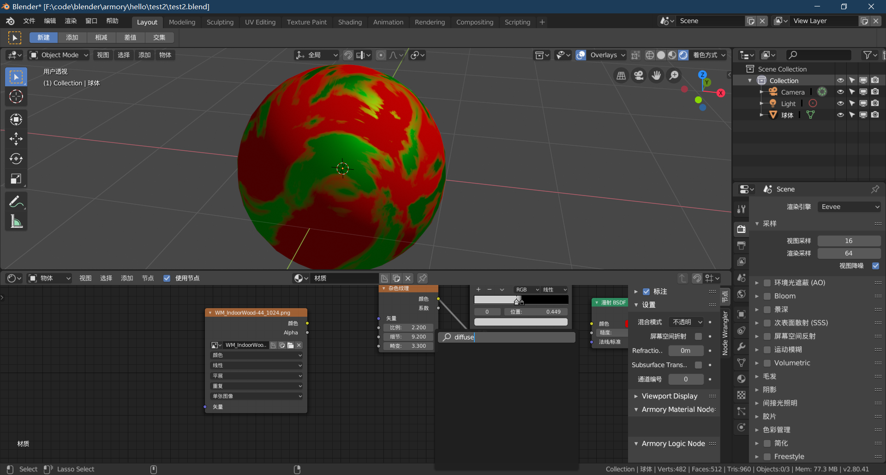Switch to rendered shading mode
886x475 pixels.
pos(683,55)
